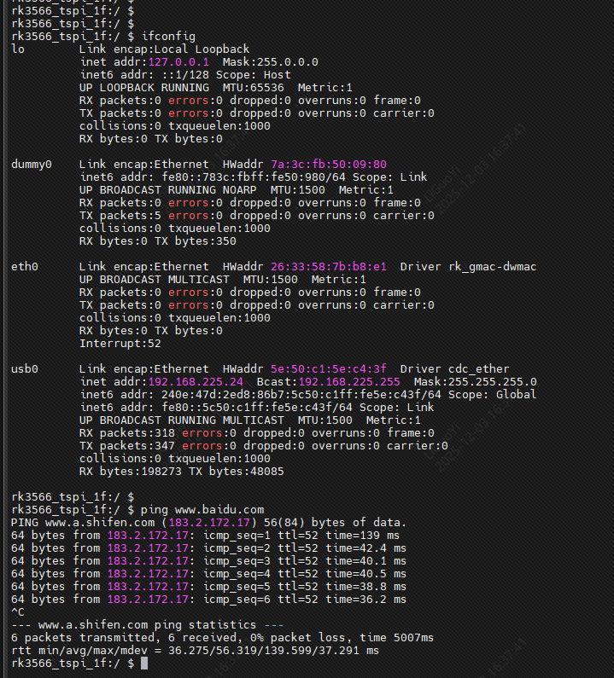Click the ^C interrupt line

point(18,612)
